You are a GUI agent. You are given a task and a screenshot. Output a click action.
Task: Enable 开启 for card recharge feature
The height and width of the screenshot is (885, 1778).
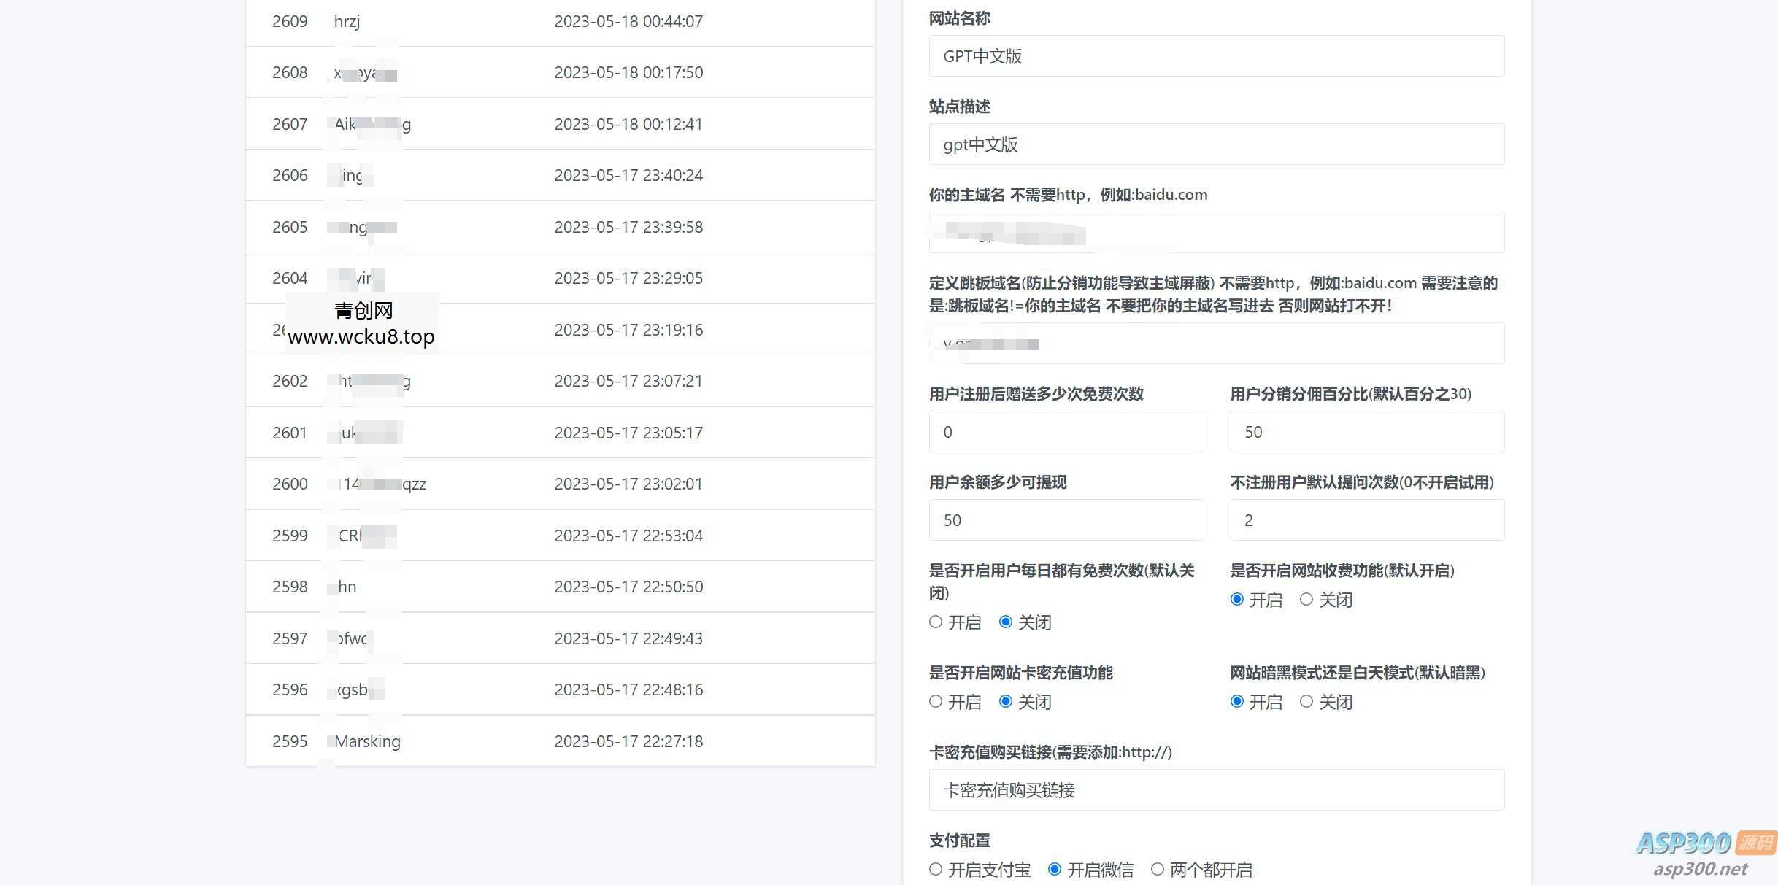coord(935,701)
